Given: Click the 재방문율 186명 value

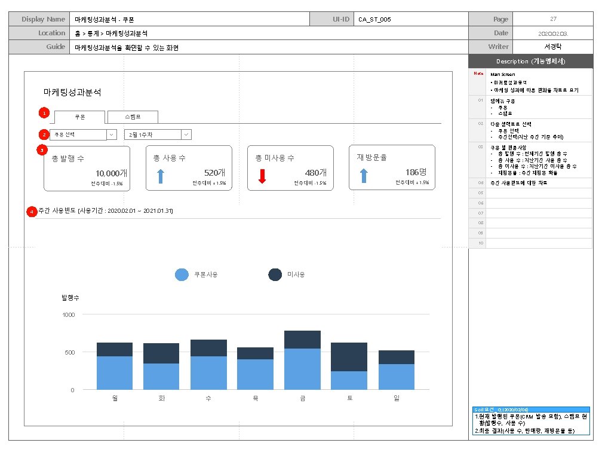Looking at the screenshot, I should pyautogui.click(x=416, y=172).
